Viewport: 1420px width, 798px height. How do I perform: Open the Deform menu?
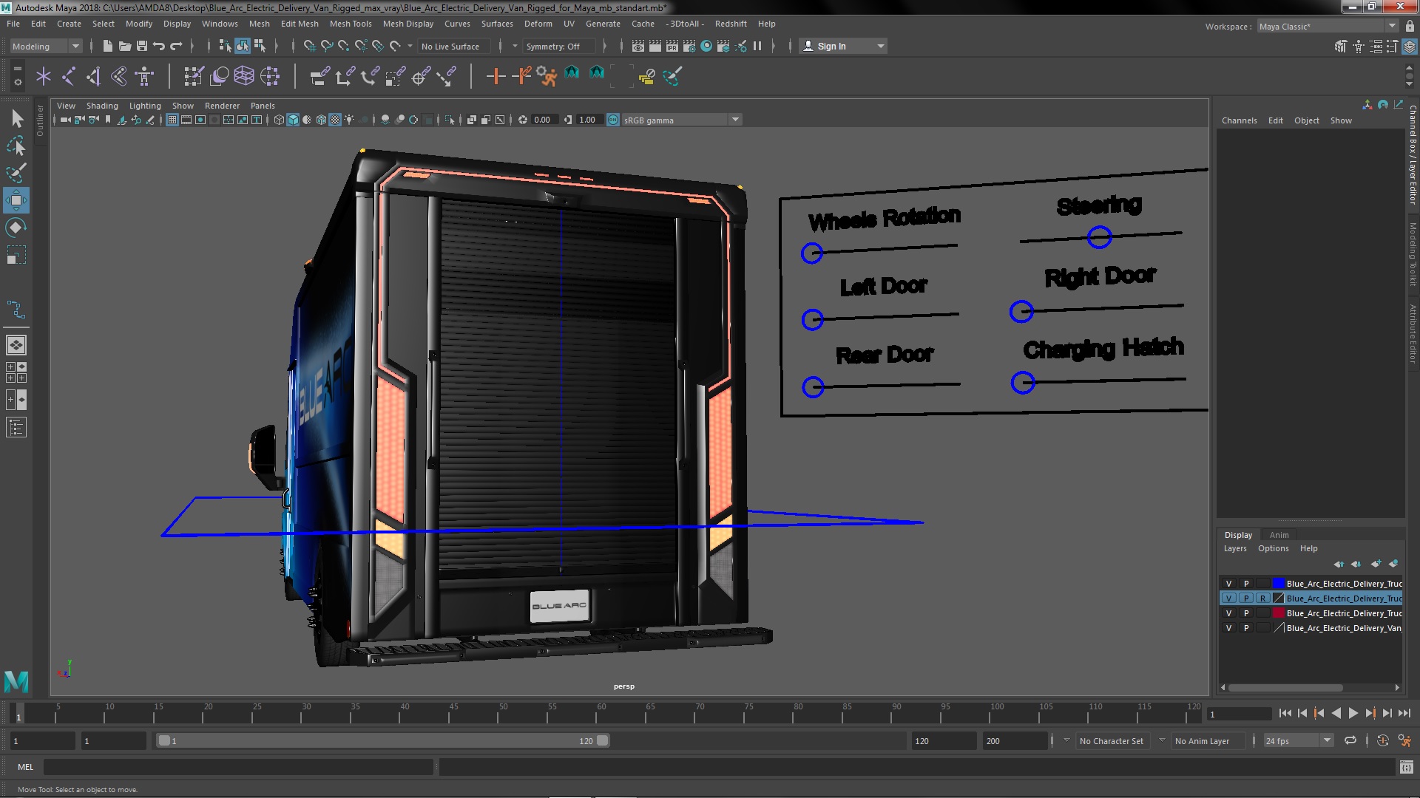pyautogui.click(x=538, y=24)
